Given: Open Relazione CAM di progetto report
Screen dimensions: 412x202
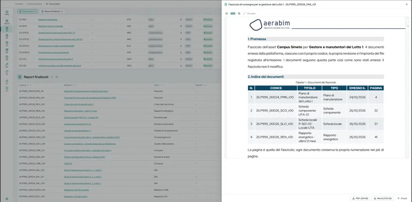Looking at the screenshot, I should click(76, 190).
